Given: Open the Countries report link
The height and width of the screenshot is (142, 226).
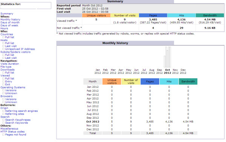Looking at the screenshot, I should (7, 34).
